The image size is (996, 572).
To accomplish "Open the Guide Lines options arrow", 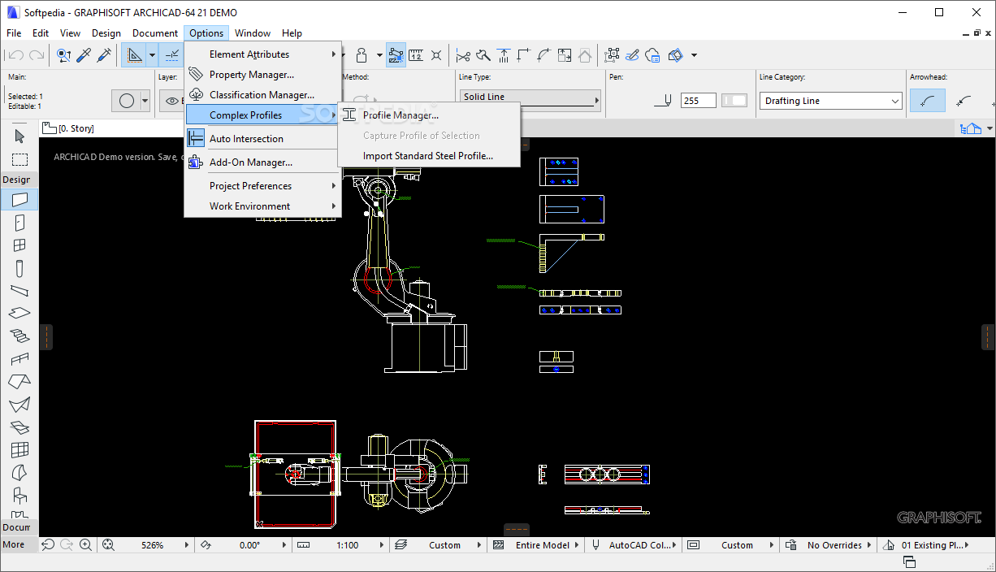I will pos(152,55).
